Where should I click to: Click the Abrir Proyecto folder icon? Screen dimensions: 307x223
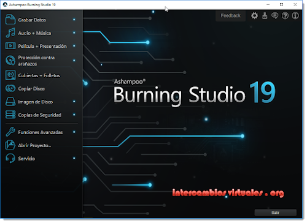(x=10, y=145)
